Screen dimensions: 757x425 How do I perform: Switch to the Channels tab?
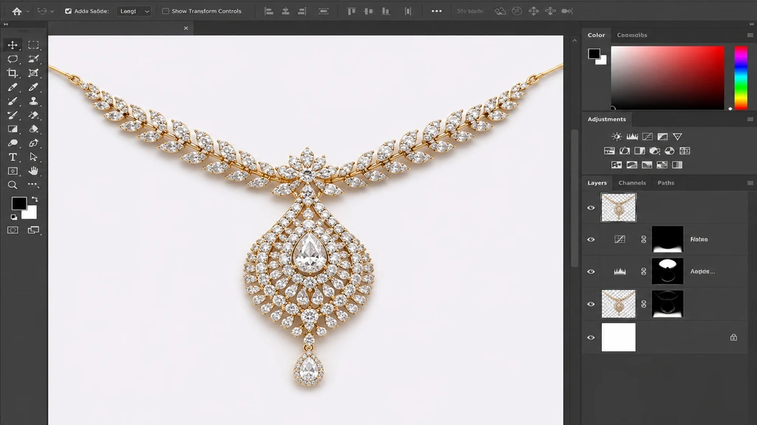click(x=632, y=183)
